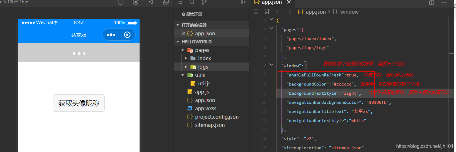The image size is (456, 152).
Task: Toggle the simulator sound speaker icon
Action: (x=151, y=2)
